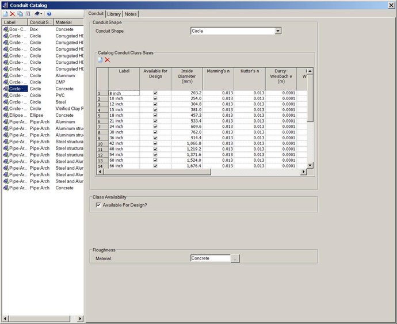Viewport: 397px width, 324px height.
Task: Toggle Available for Design for 30 inch
Action: [x=155, y=132]
